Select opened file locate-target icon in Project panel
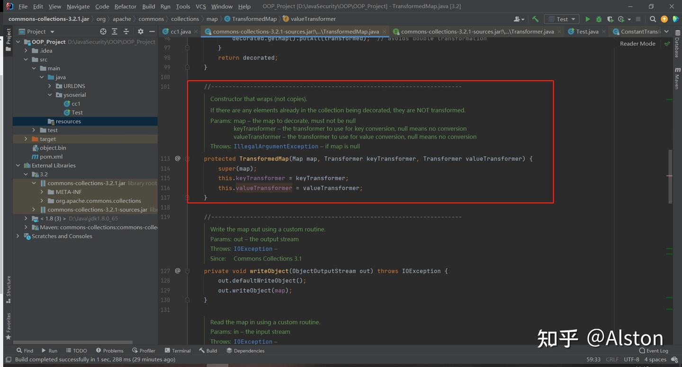682x367 pixels. click(x=103, y=31)
